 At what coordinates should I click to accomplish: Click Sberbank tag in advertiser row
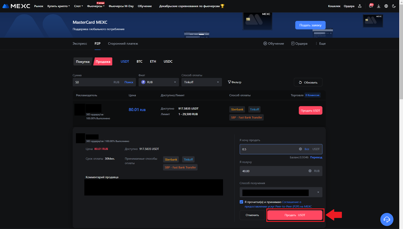(x=237, y=109)
